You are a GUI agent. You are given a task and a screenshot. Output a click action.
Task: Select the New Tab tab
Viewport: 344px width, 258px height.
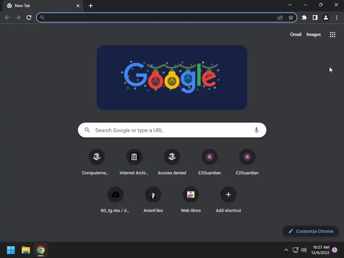click(43, 6)
